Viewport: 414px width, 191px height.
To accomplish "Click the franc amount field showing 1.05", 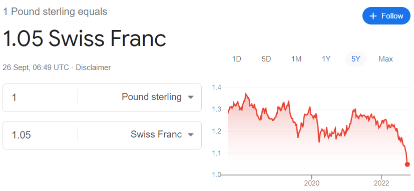I will pos(40,135).
